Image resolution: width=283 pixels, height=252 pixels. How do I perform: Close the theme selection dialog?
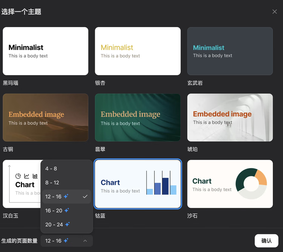275,12
